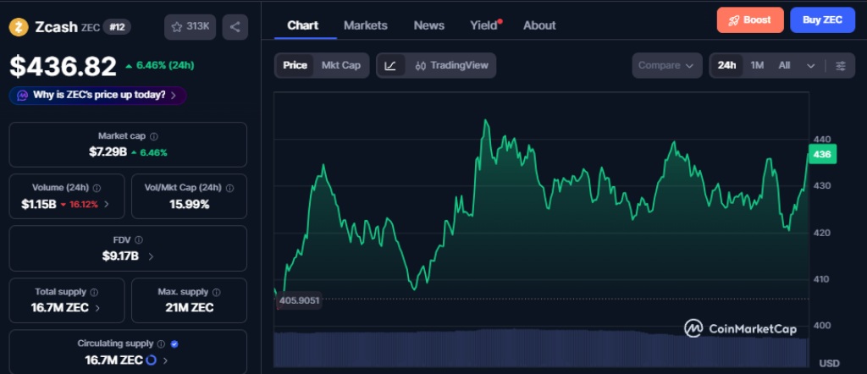
Task: Click the Zcash coin logo
Action: [x=19, y=27]
